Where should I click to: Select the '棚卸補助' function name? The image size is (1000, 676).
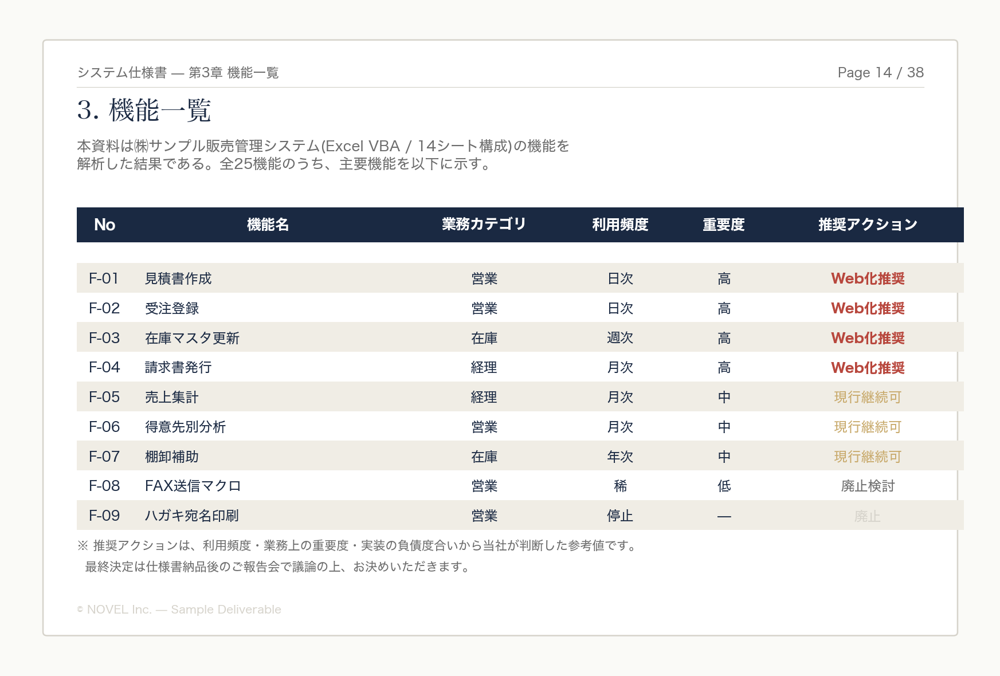[x=172, y=457]
